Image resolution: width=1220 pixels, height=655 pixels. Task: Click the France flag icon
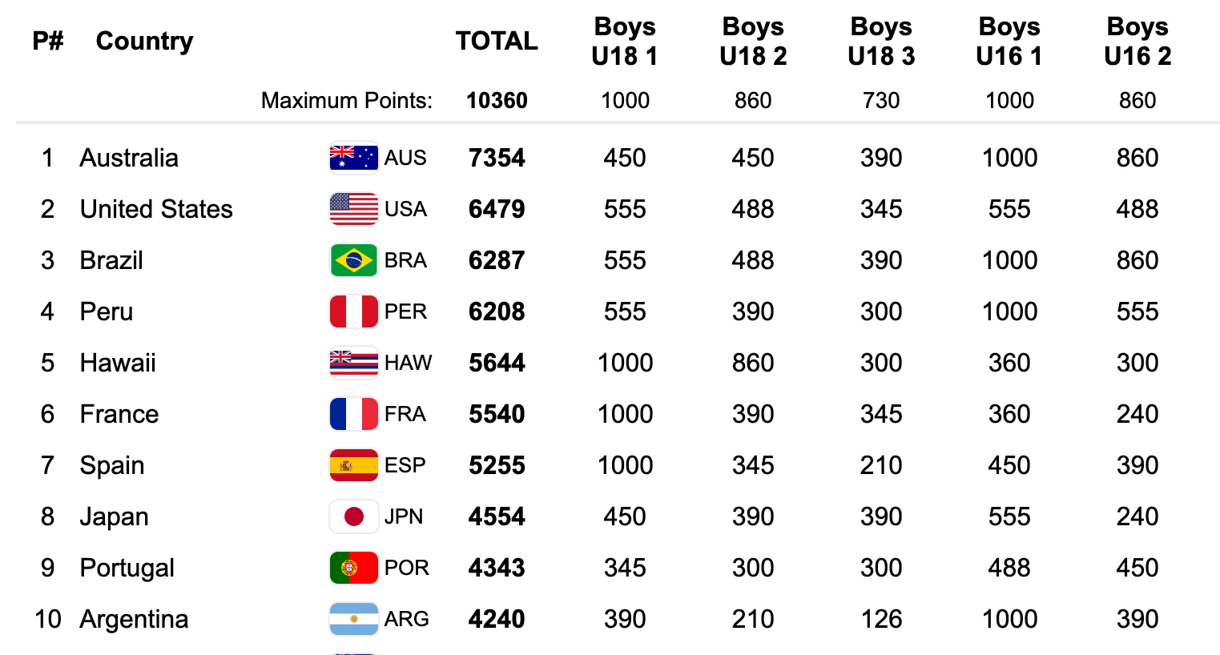(x=353, y=414)
